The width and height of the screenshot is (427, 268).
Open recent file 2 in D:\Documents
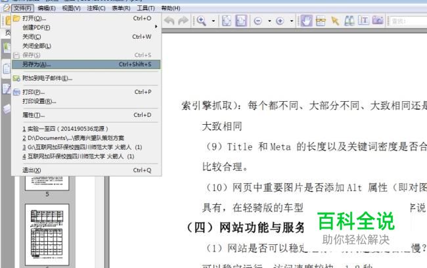pyautogui.click(x=86, y=138)
